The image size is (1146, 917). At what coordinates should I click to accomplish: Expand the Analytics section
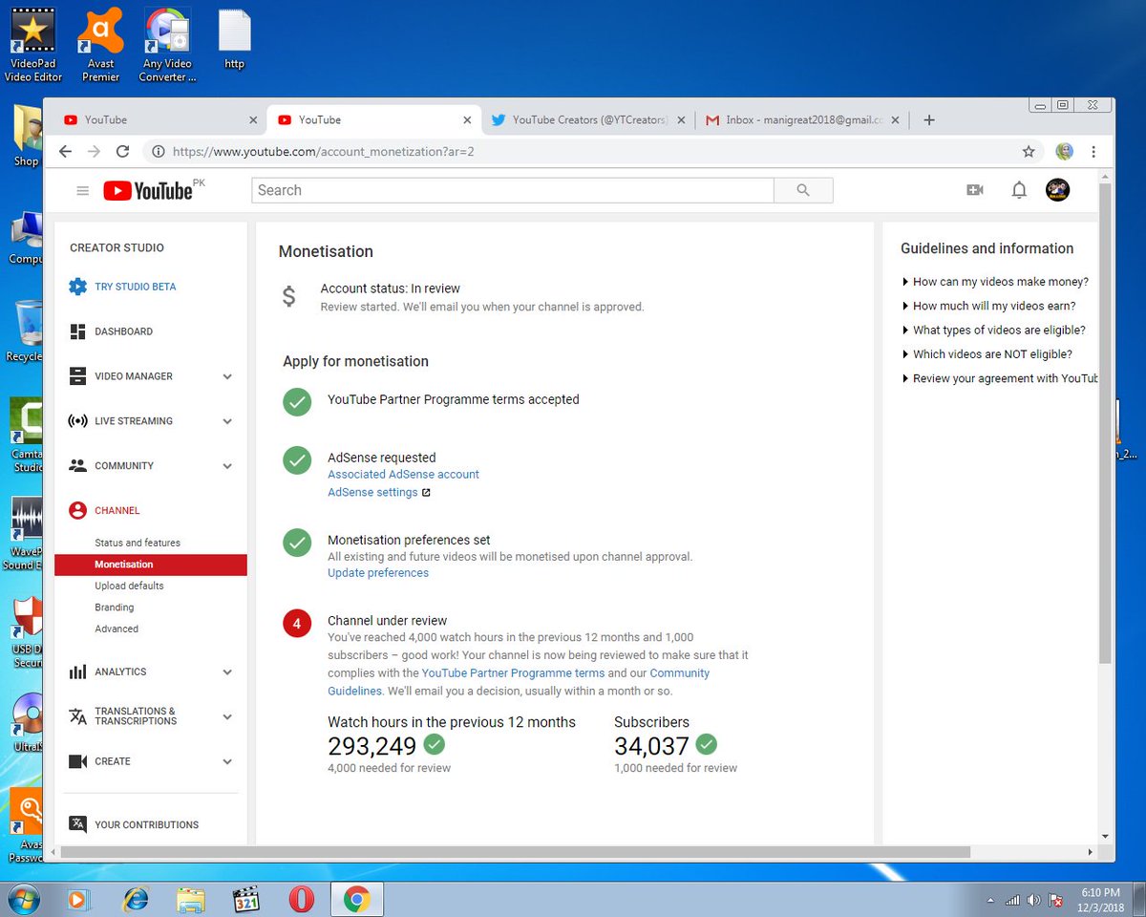click(x=227, y=672)
